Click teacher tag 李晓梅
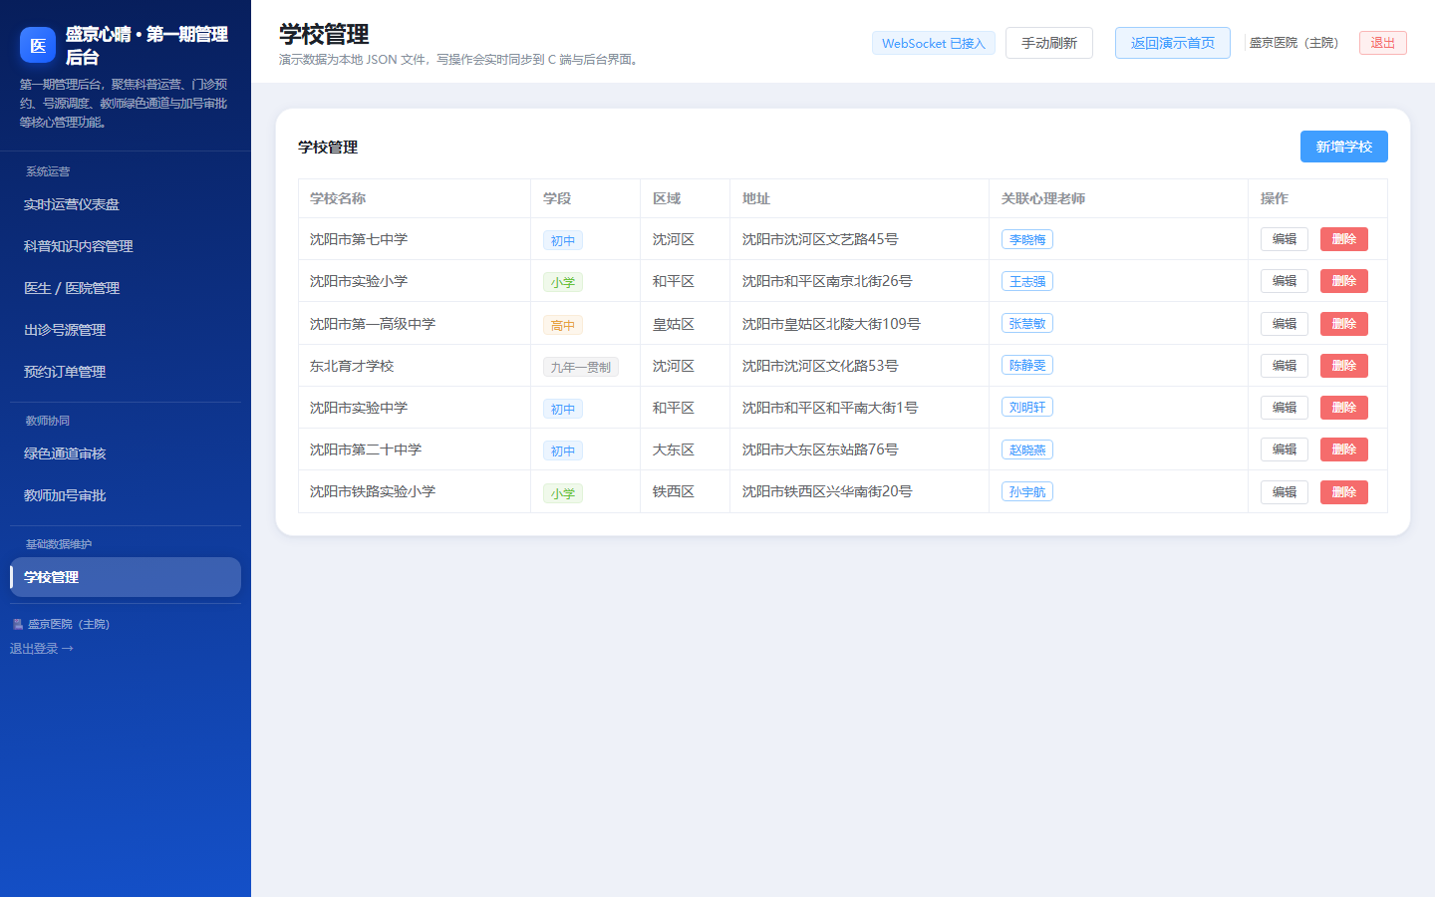 tap(1027, 239)
